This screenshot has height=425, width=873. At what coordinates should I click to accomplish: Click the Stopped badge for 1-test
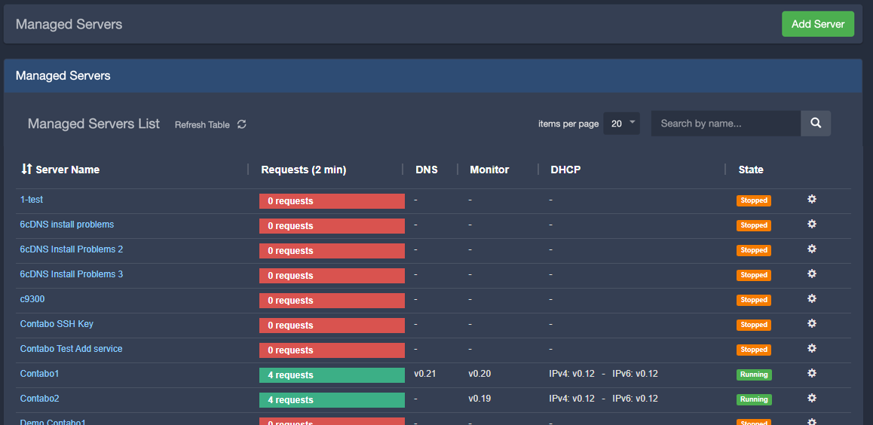(x=754, y=200)
